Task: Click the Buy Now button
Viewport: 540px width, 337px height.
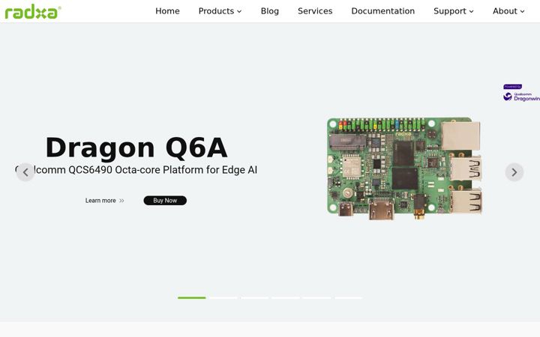Action: pyautogui.click(x=165, y=201)
